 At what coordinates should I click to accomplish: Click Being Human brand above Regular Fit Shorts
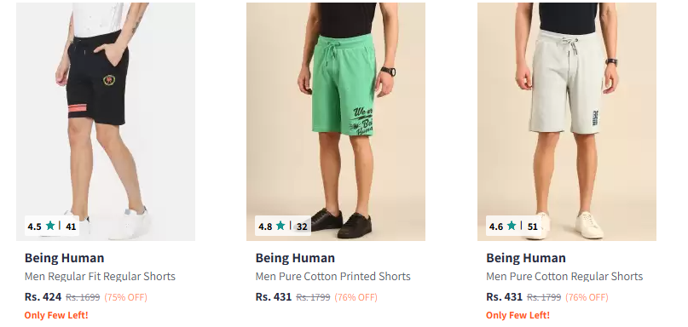click(x=65, y=258)
